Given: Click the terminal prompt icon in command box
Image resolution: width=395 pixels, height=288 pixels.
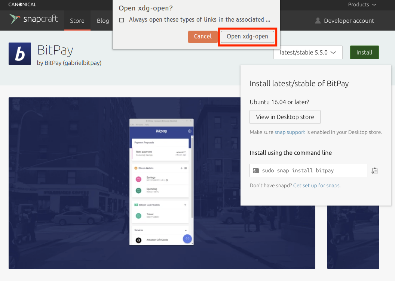Looking at the screenshot, I should tap(256, 170).
